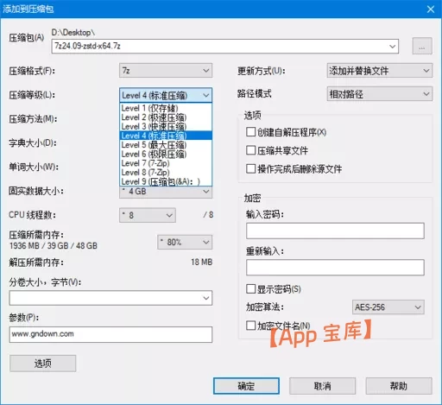
Task: Open the archive name combo box dropdown
Action: point(392,47)
